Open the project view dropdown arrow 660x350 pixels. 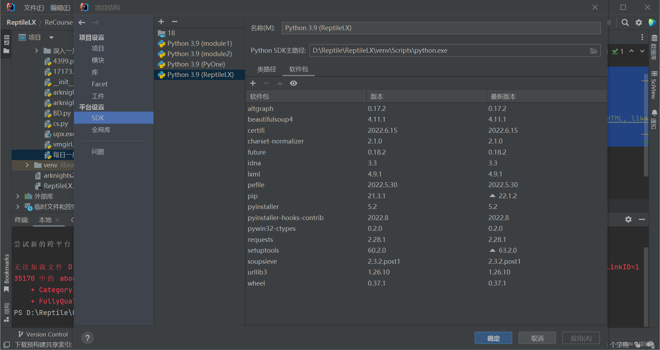(51, 37)
